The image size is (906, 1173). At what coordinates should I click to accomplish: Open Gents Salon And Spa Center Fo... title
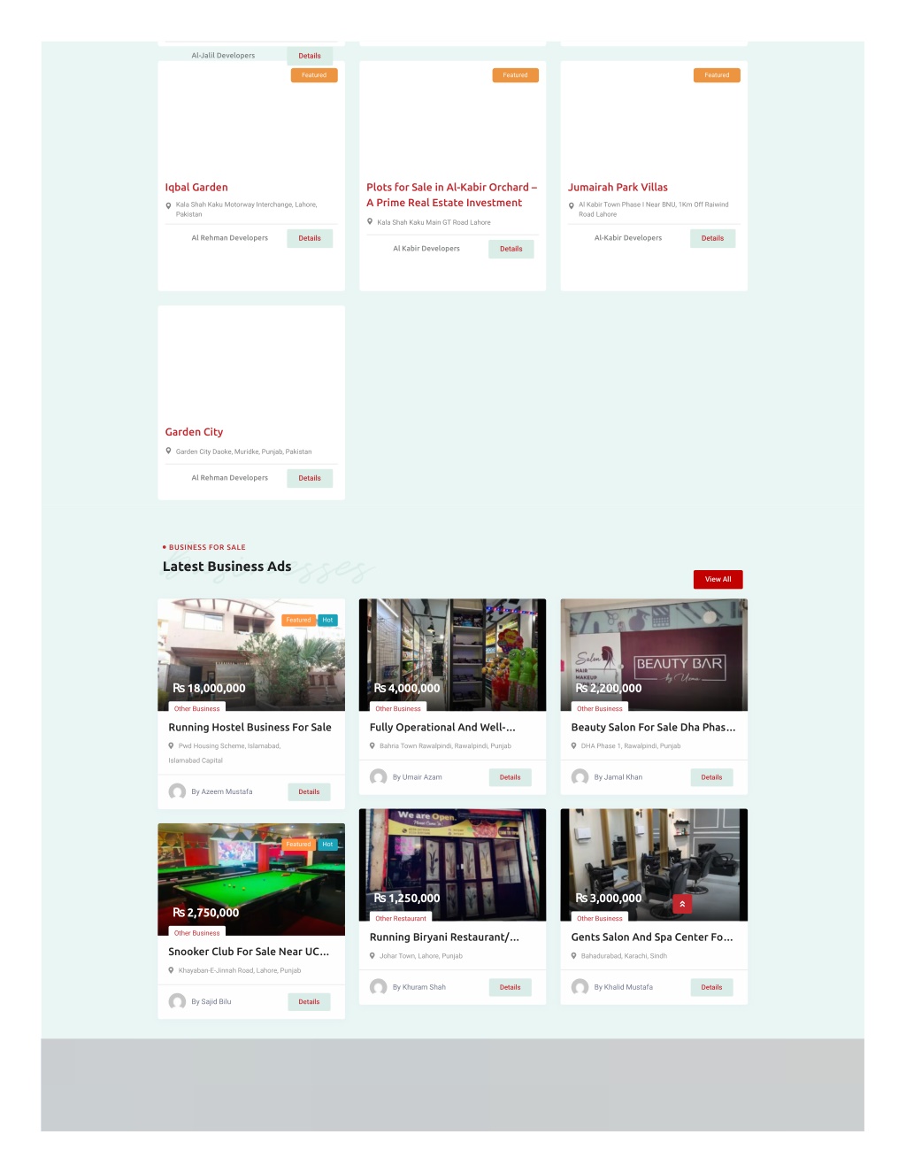click(652, 937)
